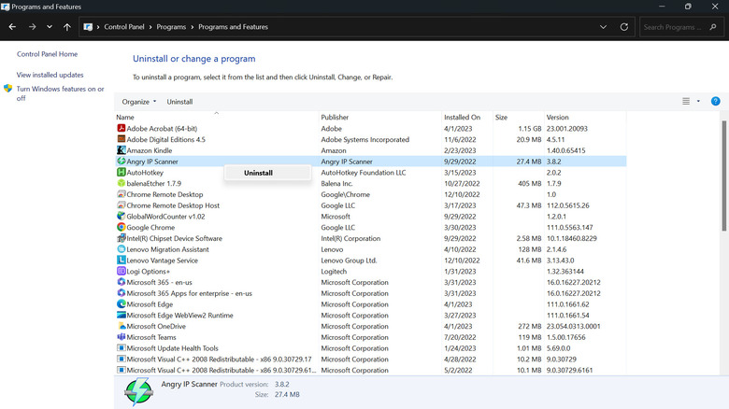729x409 pixels.
Task: Select the Google Chrome program icon
Action: pyautogui.click(x=121, y=227)
